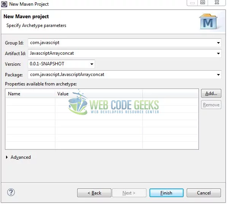Expand the Advanced section
The image size is (227, 204).
point(7,157)
